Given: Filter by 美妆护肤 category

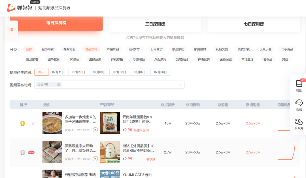Looking at the screenshot, I should (244, 49).
